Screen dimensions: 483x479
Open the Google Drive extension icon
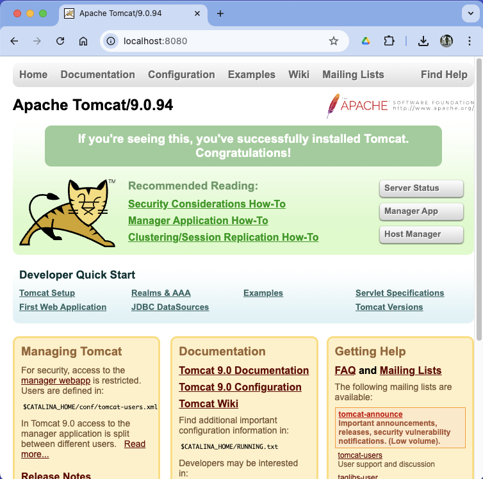(366, 41)
